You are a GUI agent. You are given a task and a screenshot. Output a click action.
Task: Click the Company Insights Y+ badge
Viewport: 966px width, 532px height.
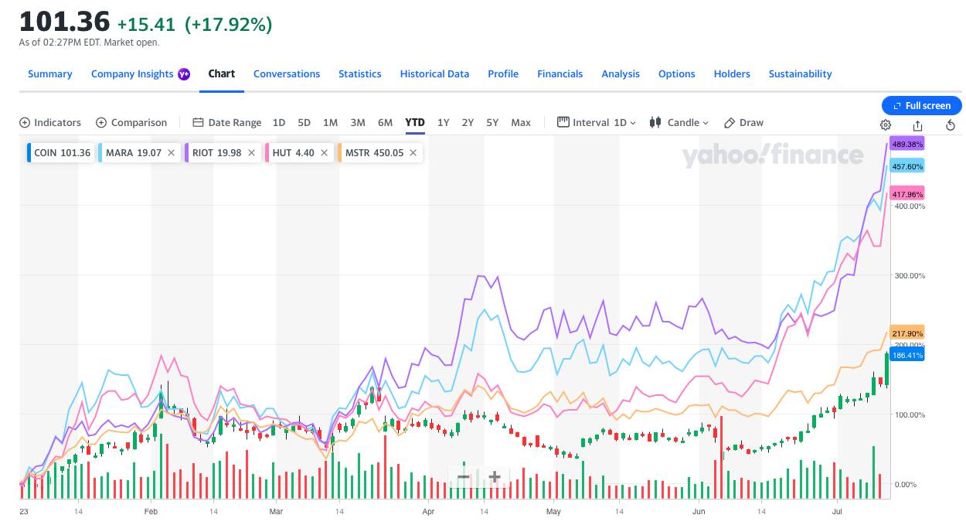(184, 74)
